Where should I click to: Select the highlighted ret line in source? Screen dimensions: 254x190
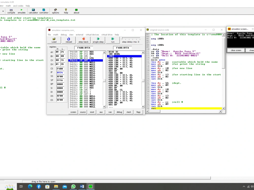pyautogui.click(x=186, y=108)
